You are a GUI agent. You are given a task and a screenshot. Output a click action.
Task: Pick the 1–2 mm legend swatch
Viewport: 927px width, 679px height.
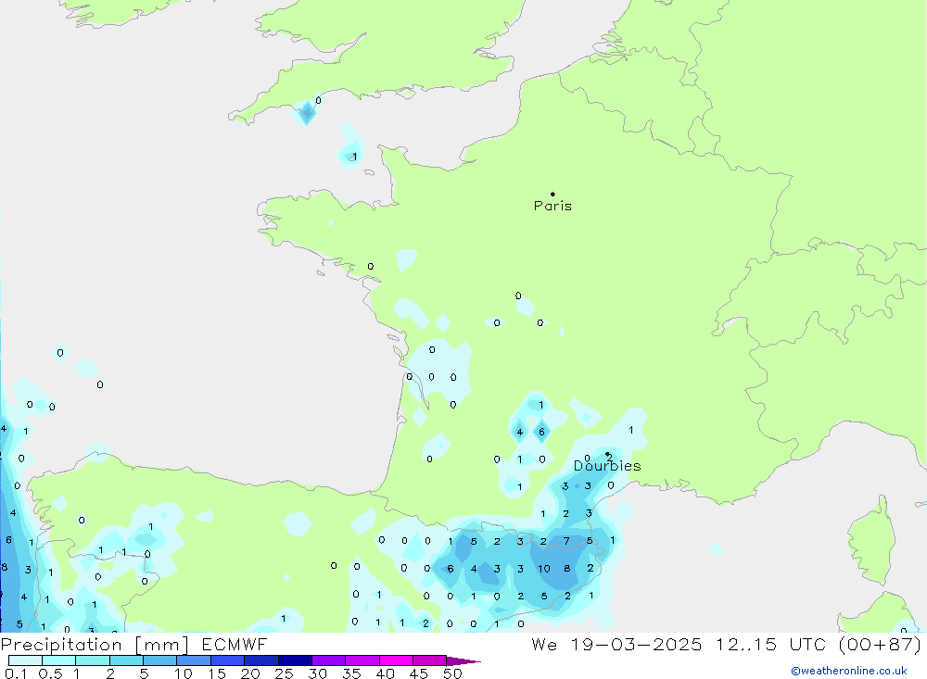(x=92, y=660)
